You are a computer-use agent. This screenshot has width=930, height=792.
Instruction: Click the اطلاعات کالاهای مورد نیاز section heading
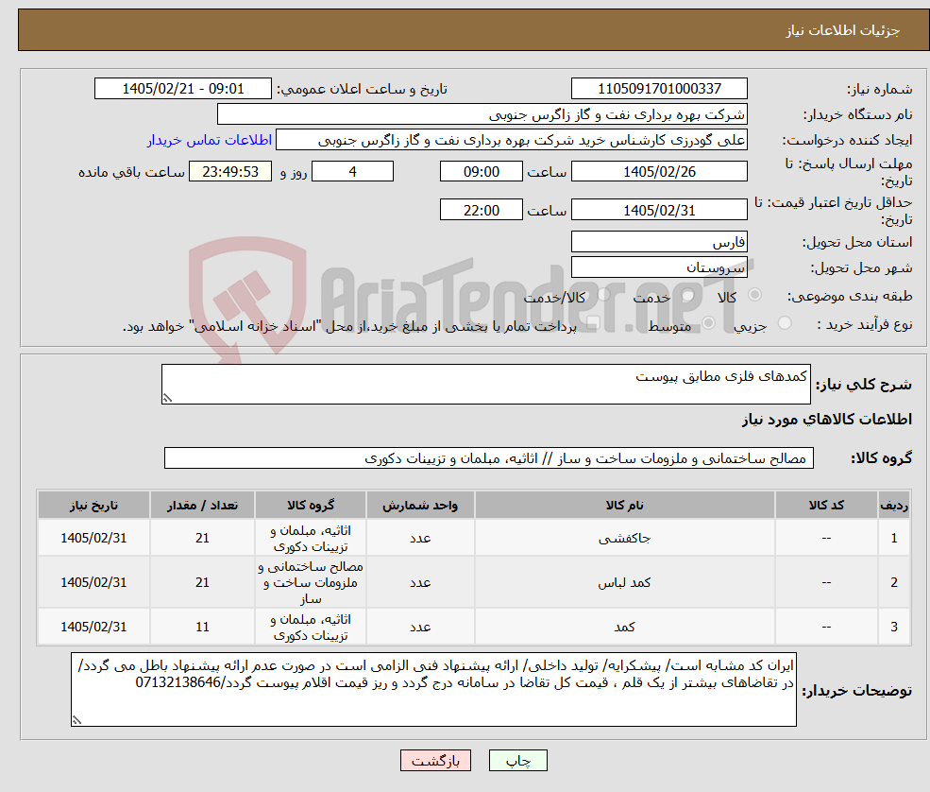point(827,419)
